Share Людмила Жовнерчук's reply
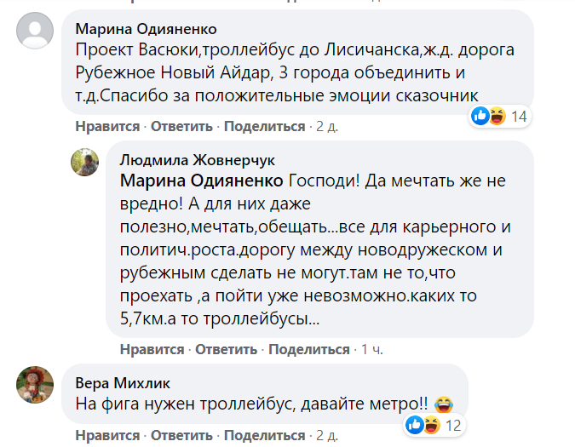This screenshot has width=575, height=447. click(x=309, y=349)
